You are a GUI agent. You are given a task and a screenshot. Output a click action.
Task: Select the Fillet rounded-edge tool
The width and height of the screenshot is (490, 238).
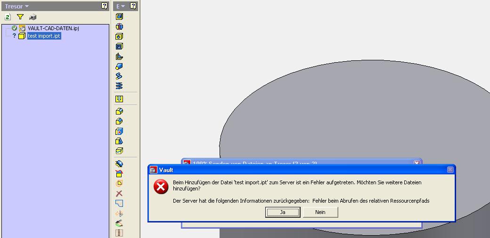point(119,111)
